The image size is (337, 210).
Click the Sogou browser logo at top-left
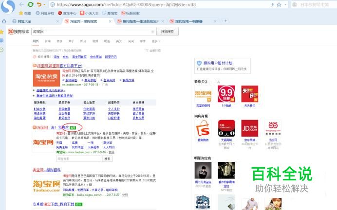click(x=8, y=7)
